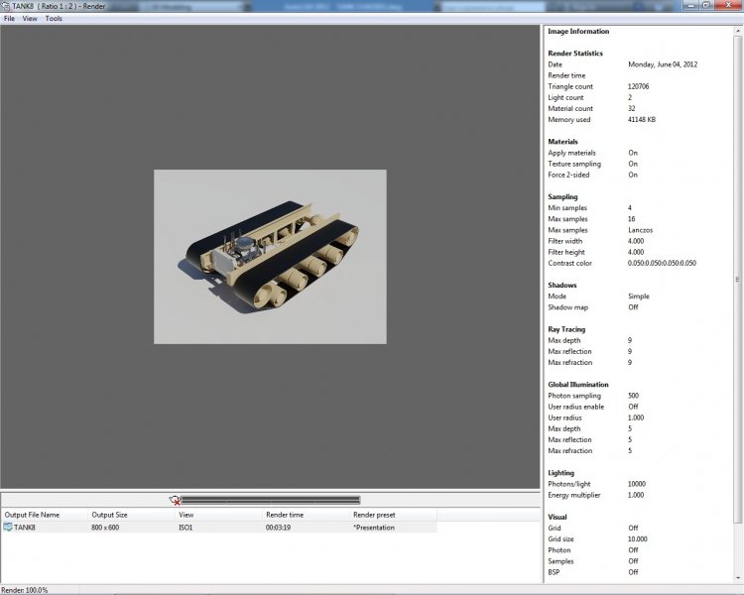Close the Render window
744x595 pixels.
point(729,5)
